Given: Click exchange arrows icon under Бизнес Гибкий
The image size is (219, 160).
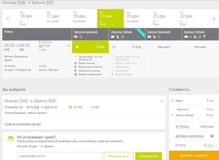Looking at the screenshot, I should [200, 37].
